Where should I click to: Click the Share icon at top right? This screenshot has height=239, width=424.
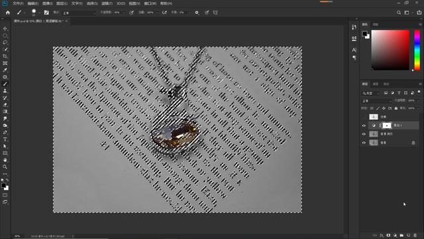tap(419, 13)
